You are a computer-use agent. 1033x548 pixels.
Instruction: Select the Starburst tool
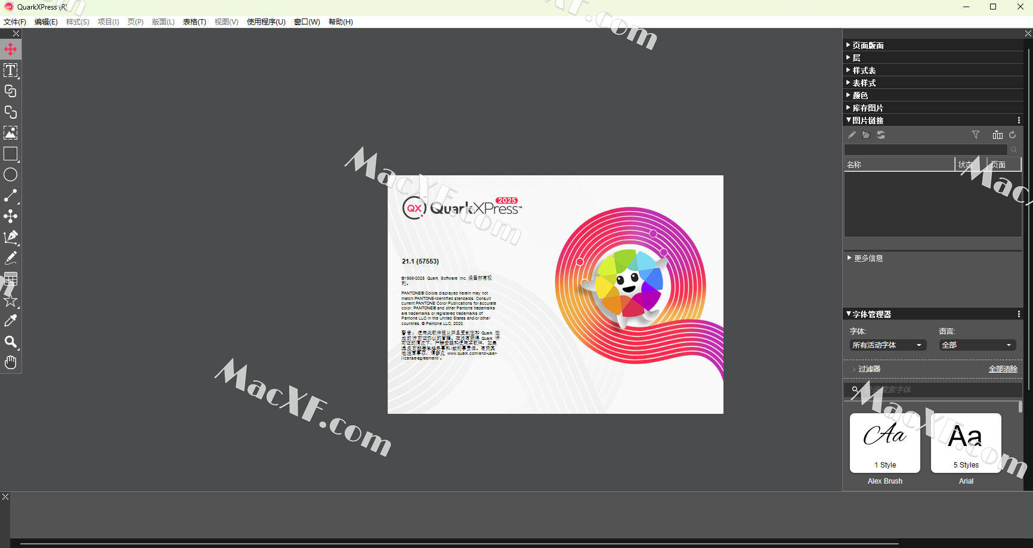coord(11,300)
